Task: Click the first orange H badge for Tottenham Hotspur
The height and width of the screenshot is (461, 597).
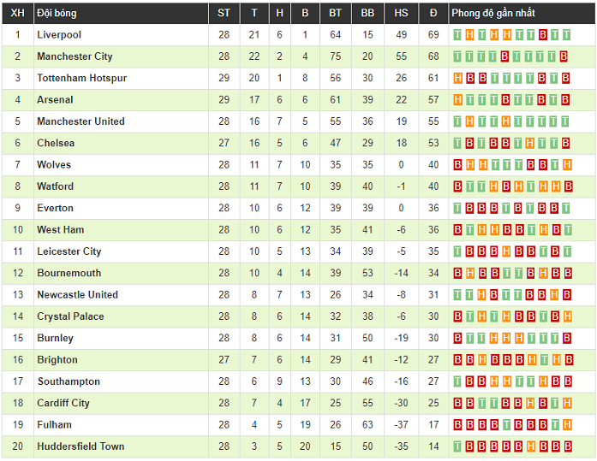Action: (457, 79)
